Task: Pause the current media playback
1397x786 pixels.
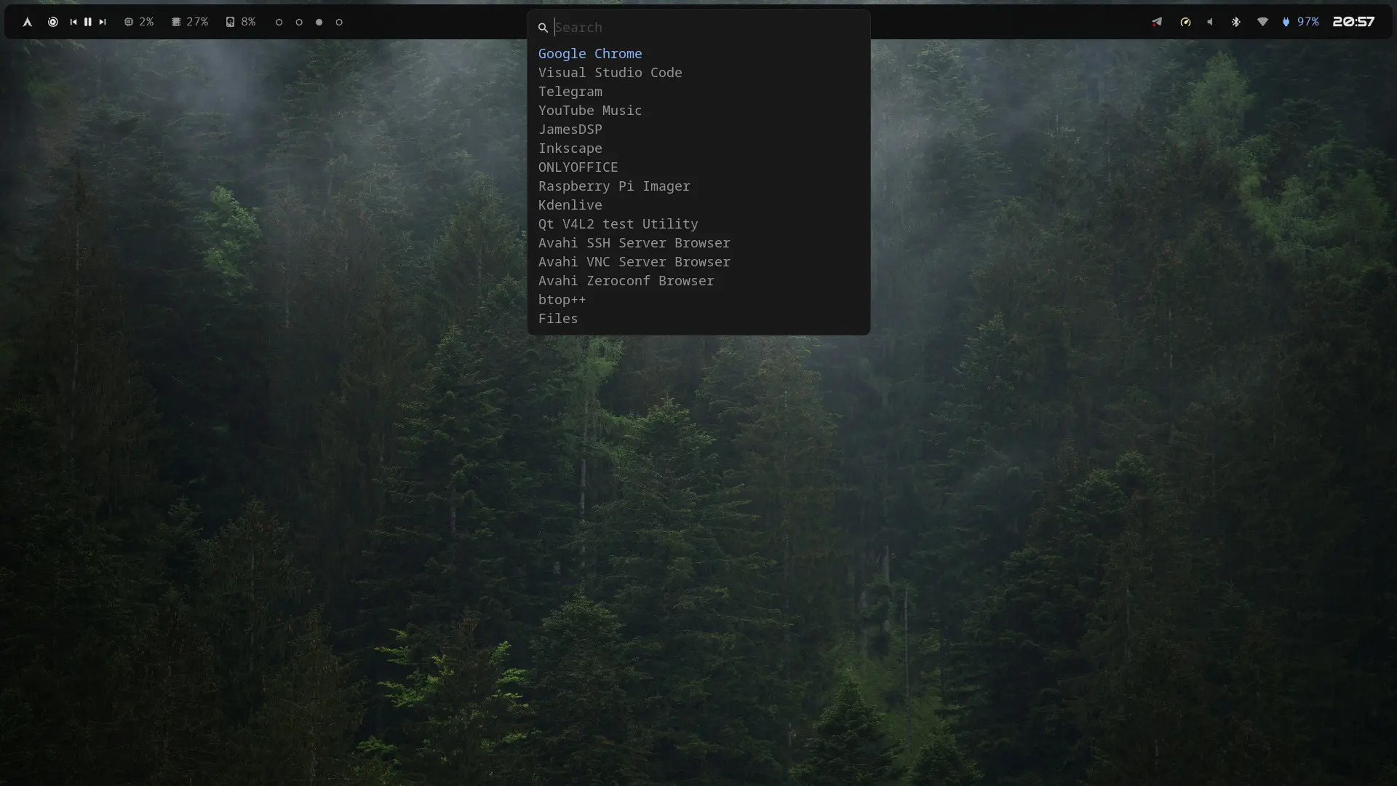Action: (x=88, y=22)
